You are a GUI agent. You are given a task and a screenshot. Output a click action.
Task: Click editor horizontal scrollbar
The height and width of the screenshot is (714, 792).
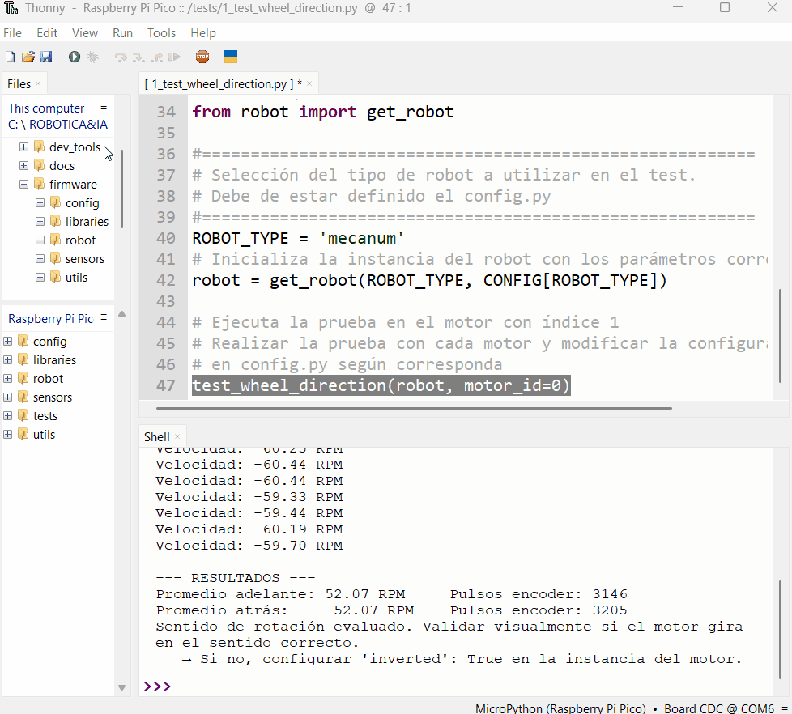[x=414, y=408]
